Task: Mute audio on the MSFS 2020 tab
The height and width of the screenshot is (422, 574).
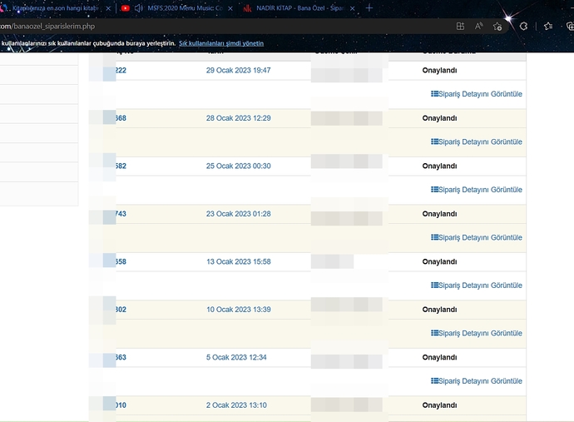Action: pos(138,8)
